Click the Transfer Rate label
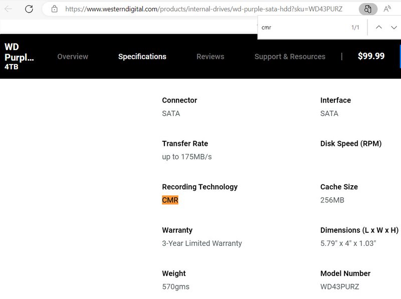This screenshot has height=299, width=401. pos(185,143)
